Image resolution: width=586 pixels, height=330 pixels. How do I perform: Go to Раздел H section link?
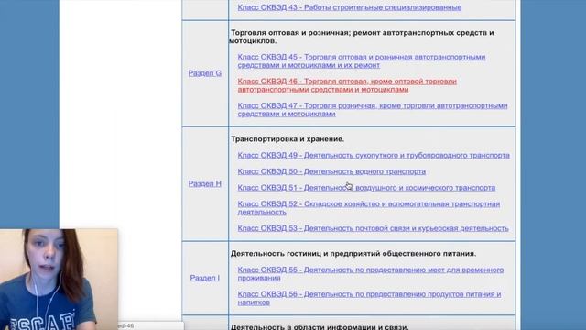205,183
